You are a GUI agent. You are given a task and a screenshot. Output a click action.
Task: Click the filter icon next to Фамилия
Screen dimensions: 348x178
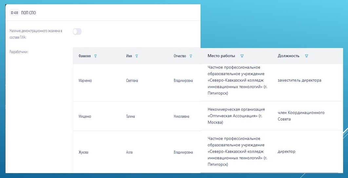(95, 56)
